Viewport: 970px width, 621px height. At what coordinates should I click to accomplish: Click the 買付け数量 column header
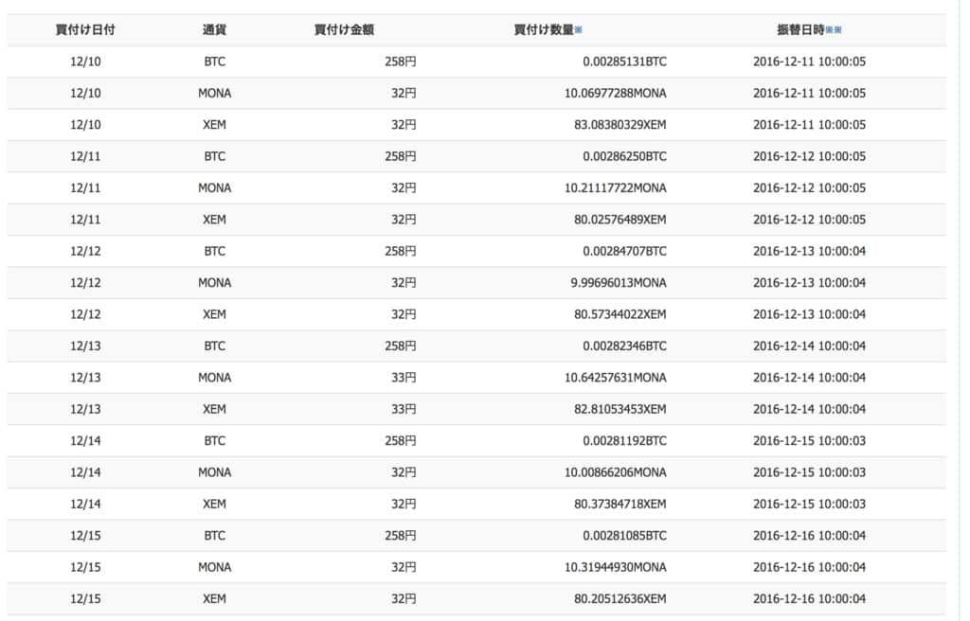(544, 29)
